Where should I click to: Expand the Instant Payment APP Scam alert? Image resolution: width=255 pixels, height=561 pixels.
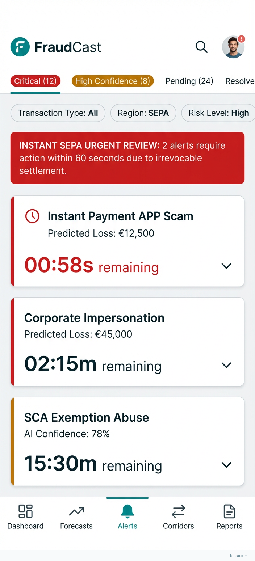tap(226, 266)
